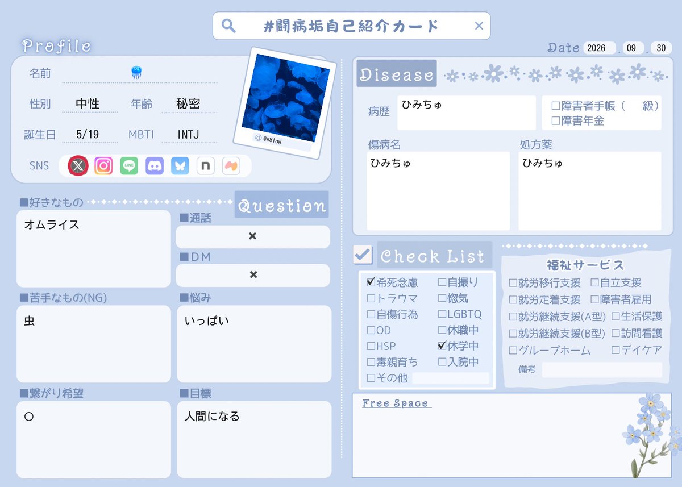Click the @e8low photo caption
This screenshot has height=487, width=682.
[x=269, y=140]
